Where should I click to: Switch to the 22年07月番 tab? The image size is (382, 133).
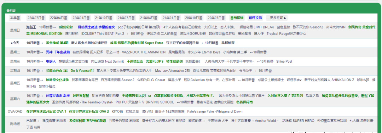pos(36,18)
